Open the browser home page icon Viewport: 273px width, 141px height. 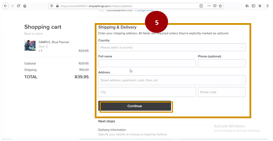point(25,6)
